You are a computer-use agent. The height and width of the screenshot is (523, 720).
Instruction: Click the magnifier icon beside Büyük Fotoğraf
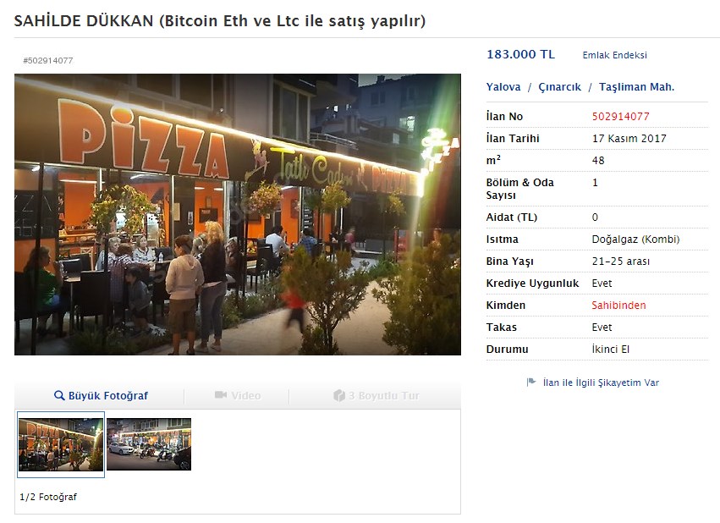[59, 395]
